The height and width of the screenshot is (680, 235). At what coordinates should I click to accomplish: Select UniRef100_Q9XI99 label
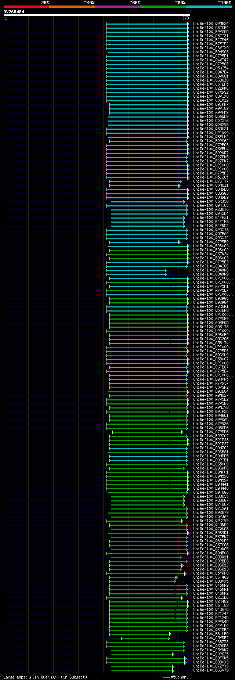211,521
